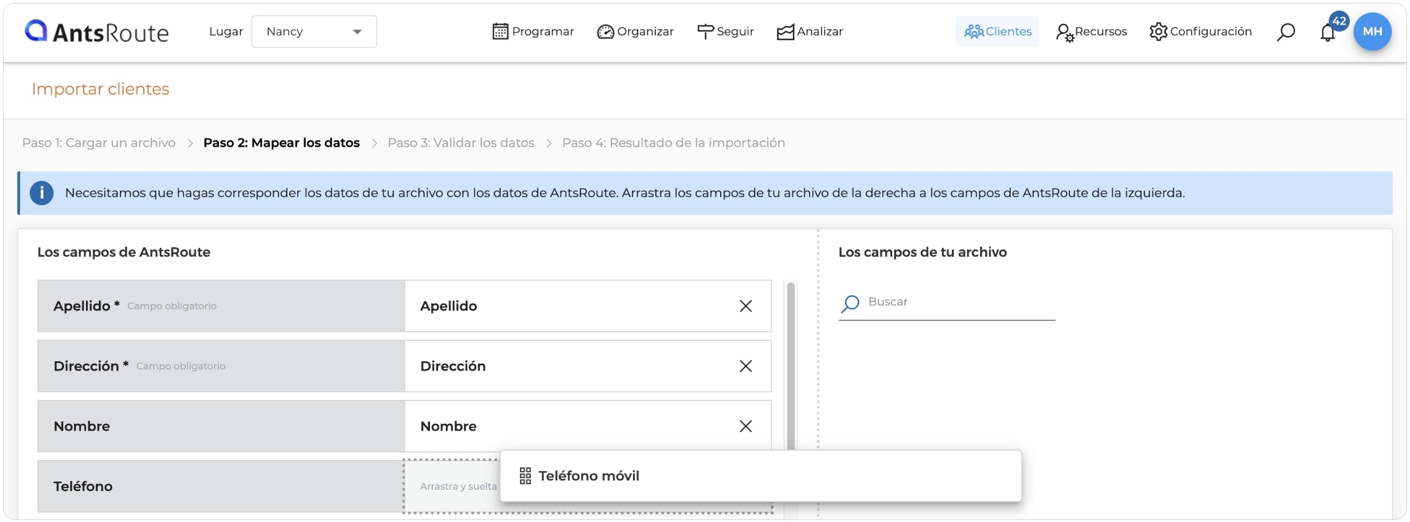Remove the Apellido field mapping

coord(745,306)
